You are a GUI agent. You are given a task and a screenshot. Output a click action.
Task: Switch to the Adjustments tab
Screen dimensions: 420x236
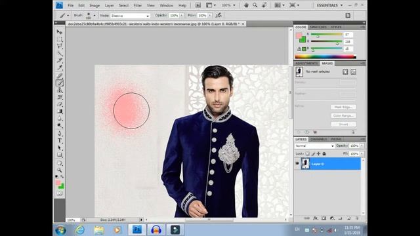[306, 64]
